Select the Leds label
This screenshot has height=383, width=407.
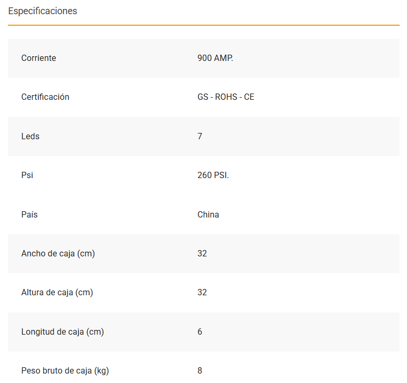pos(30,137)
